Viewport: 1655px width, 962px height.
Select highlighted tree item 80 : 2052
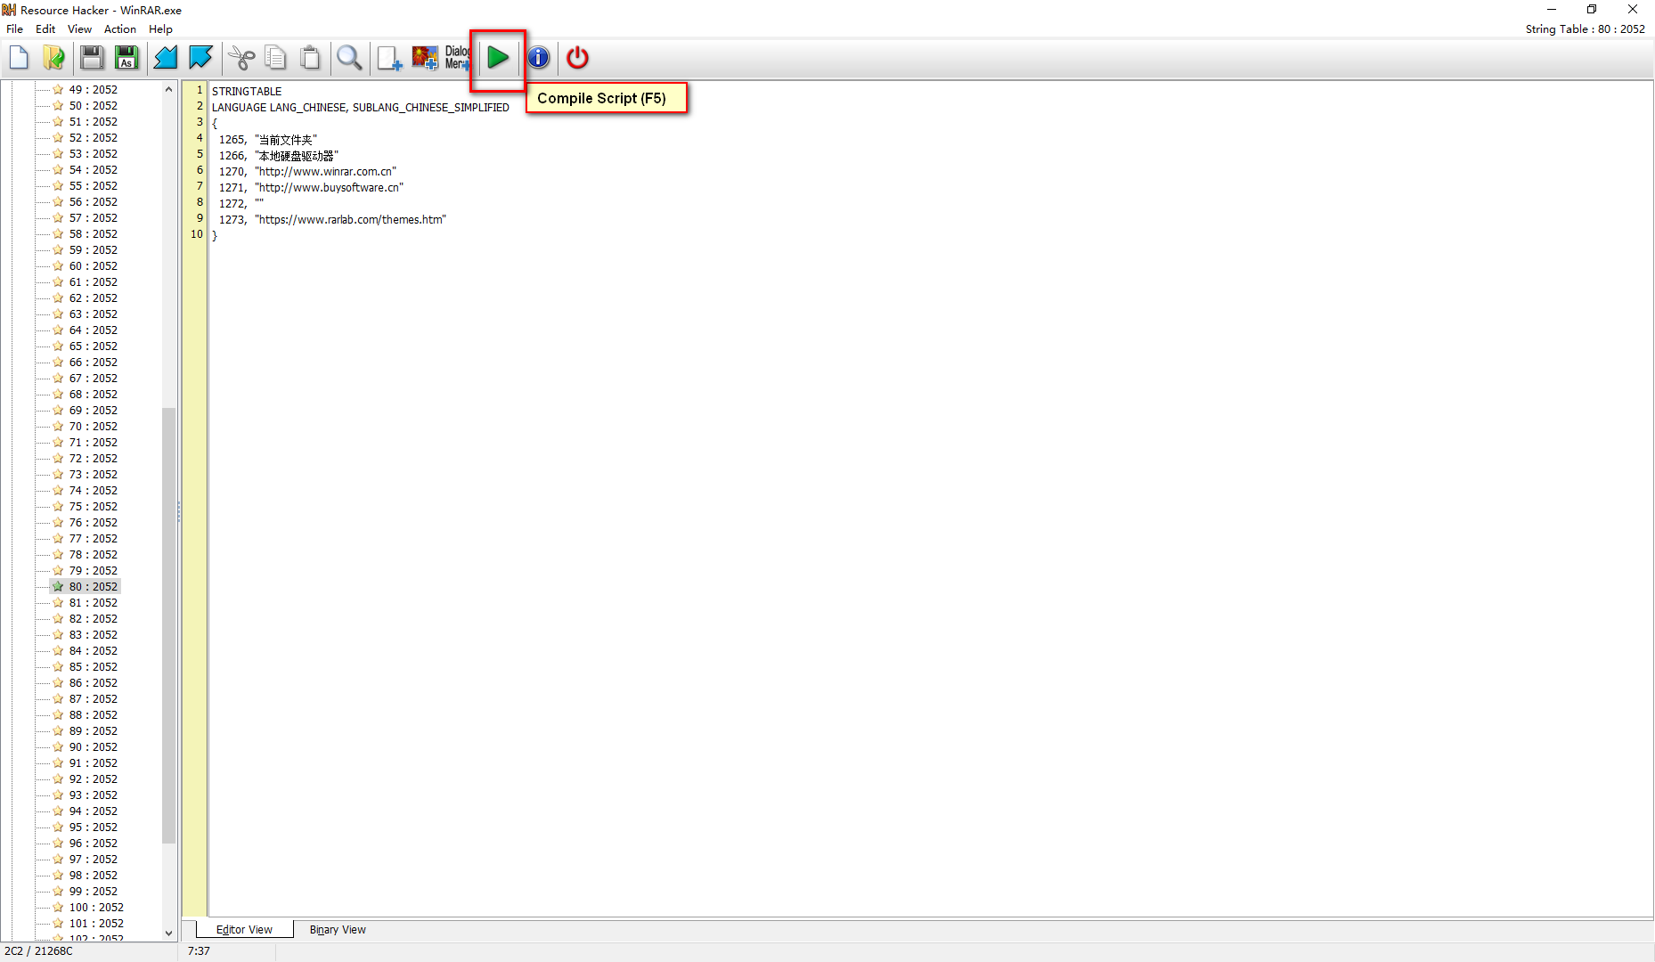tap(93, 587)
